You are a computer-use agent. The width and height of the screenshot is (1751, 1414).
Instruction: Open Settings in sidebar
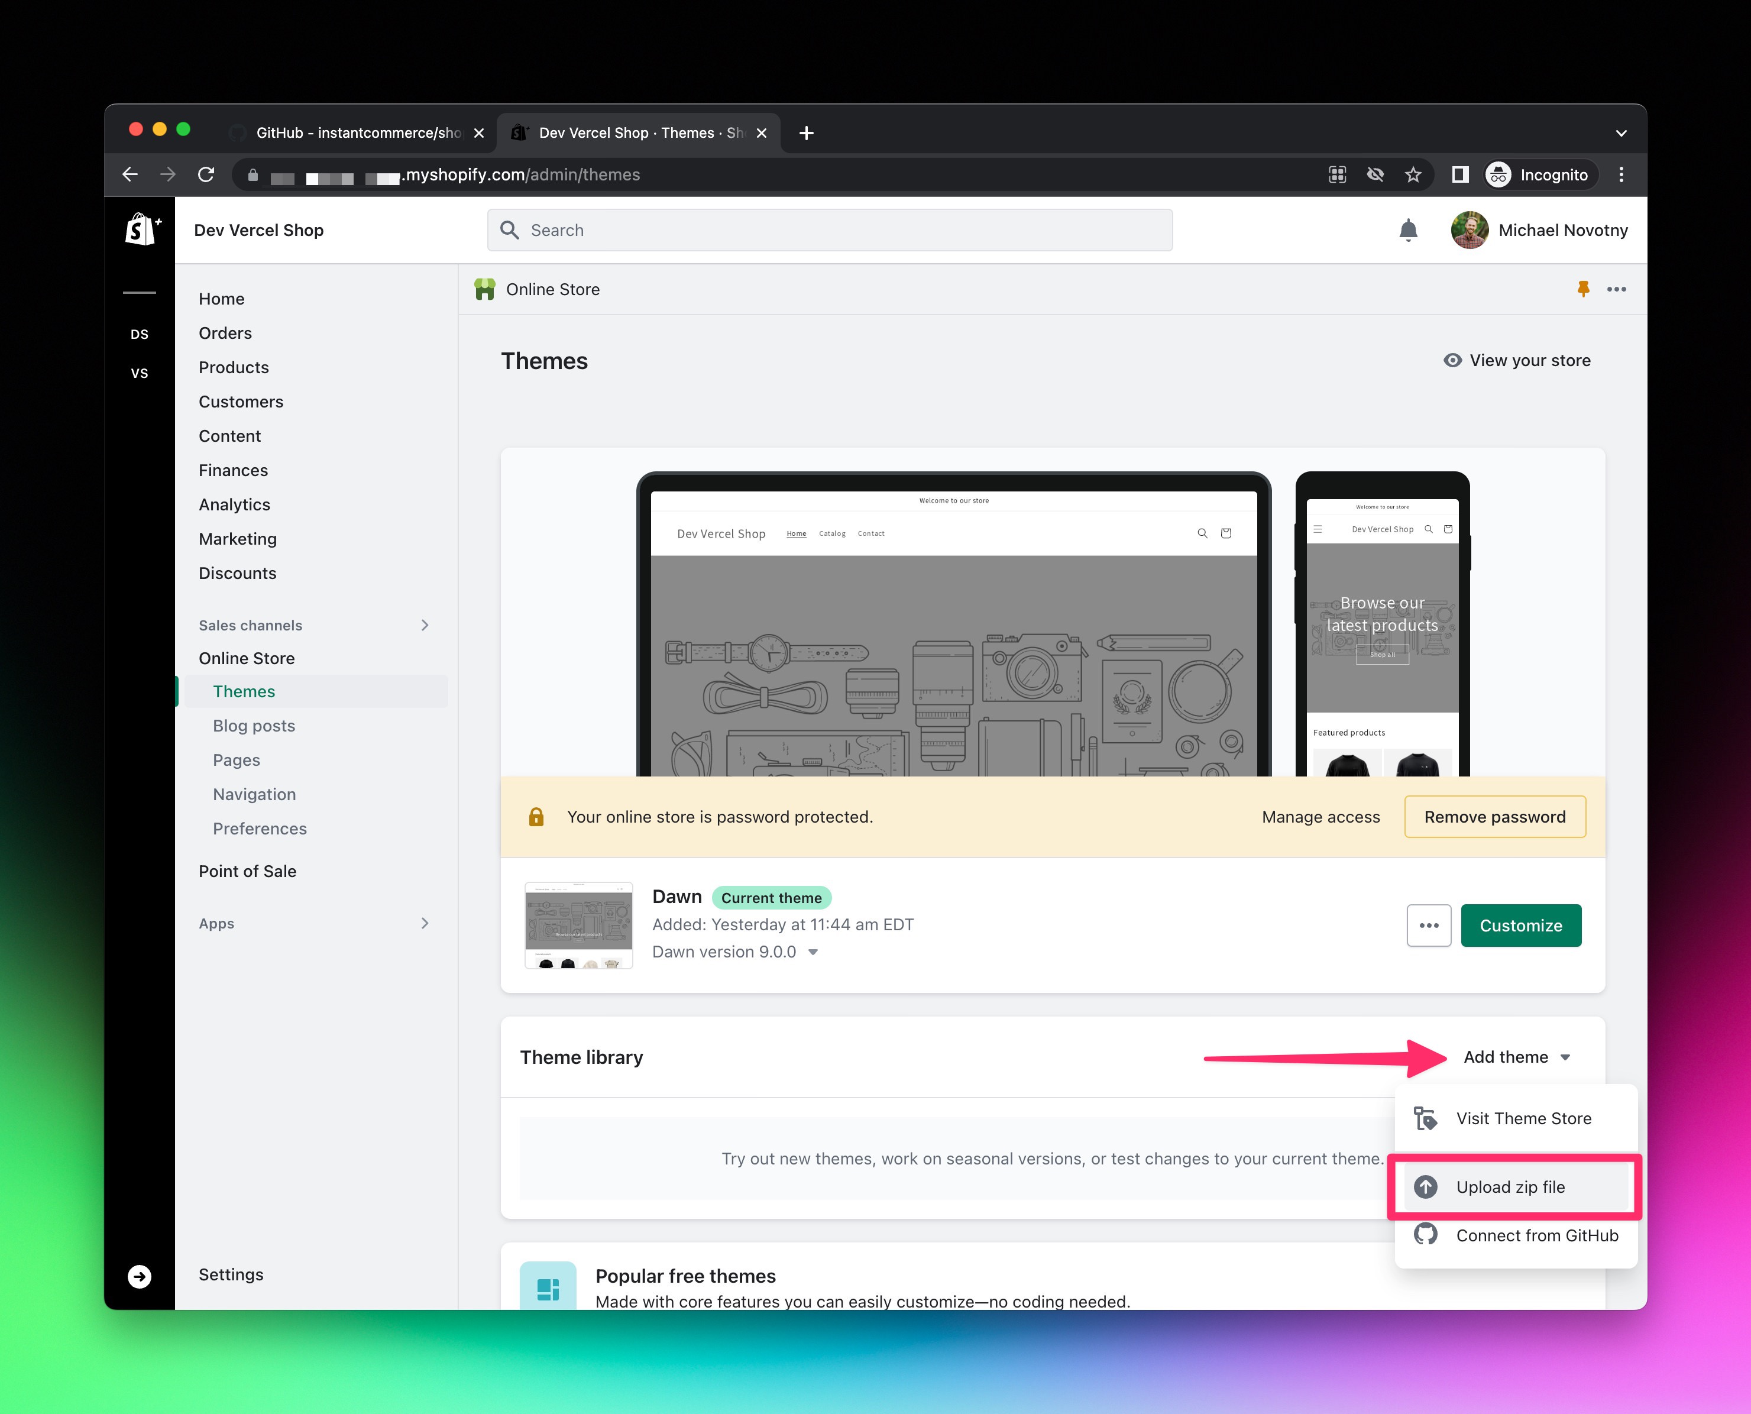[231, 1274]
